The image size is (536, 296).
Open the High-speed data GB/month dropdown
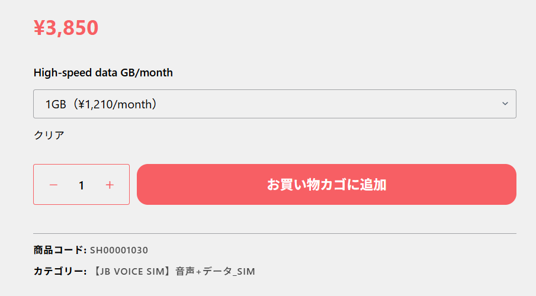tap(274, 104)
